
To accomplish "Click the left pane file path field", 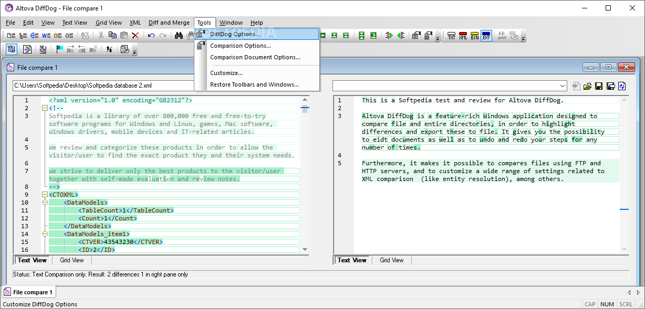I will pos(103,86).
